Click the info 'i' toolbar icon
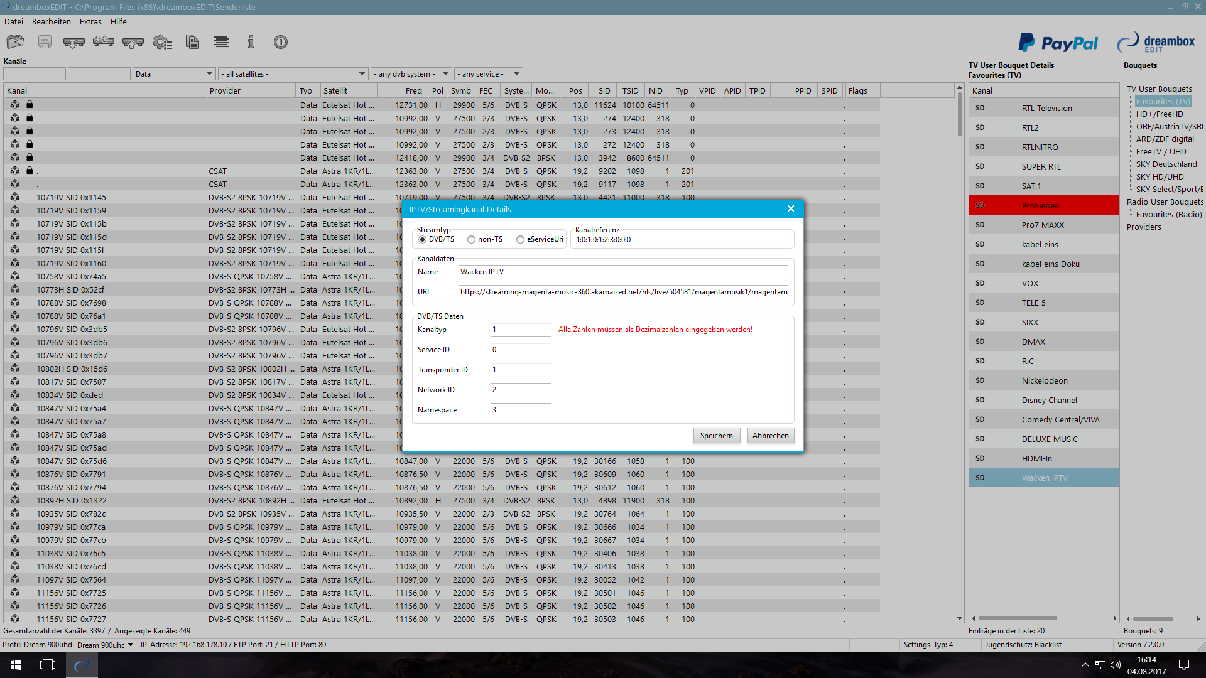This screenshot has width=1206, height=678. 251,42
